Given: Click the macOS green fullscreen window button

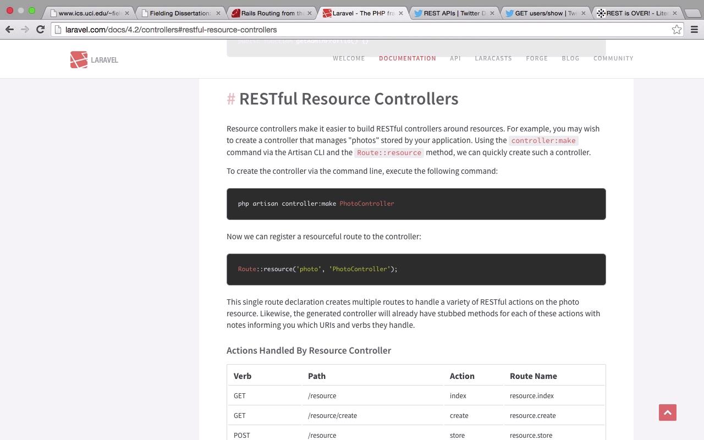Looking at the screenshot, I should [x=32, y=10].
